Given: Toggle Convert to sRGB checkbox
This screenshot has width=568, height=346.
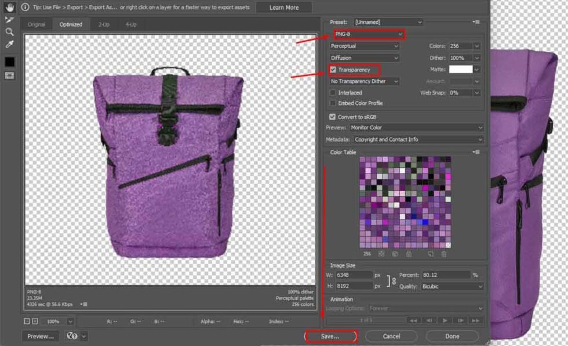Looking at the screenshot, I should point(332,117).
